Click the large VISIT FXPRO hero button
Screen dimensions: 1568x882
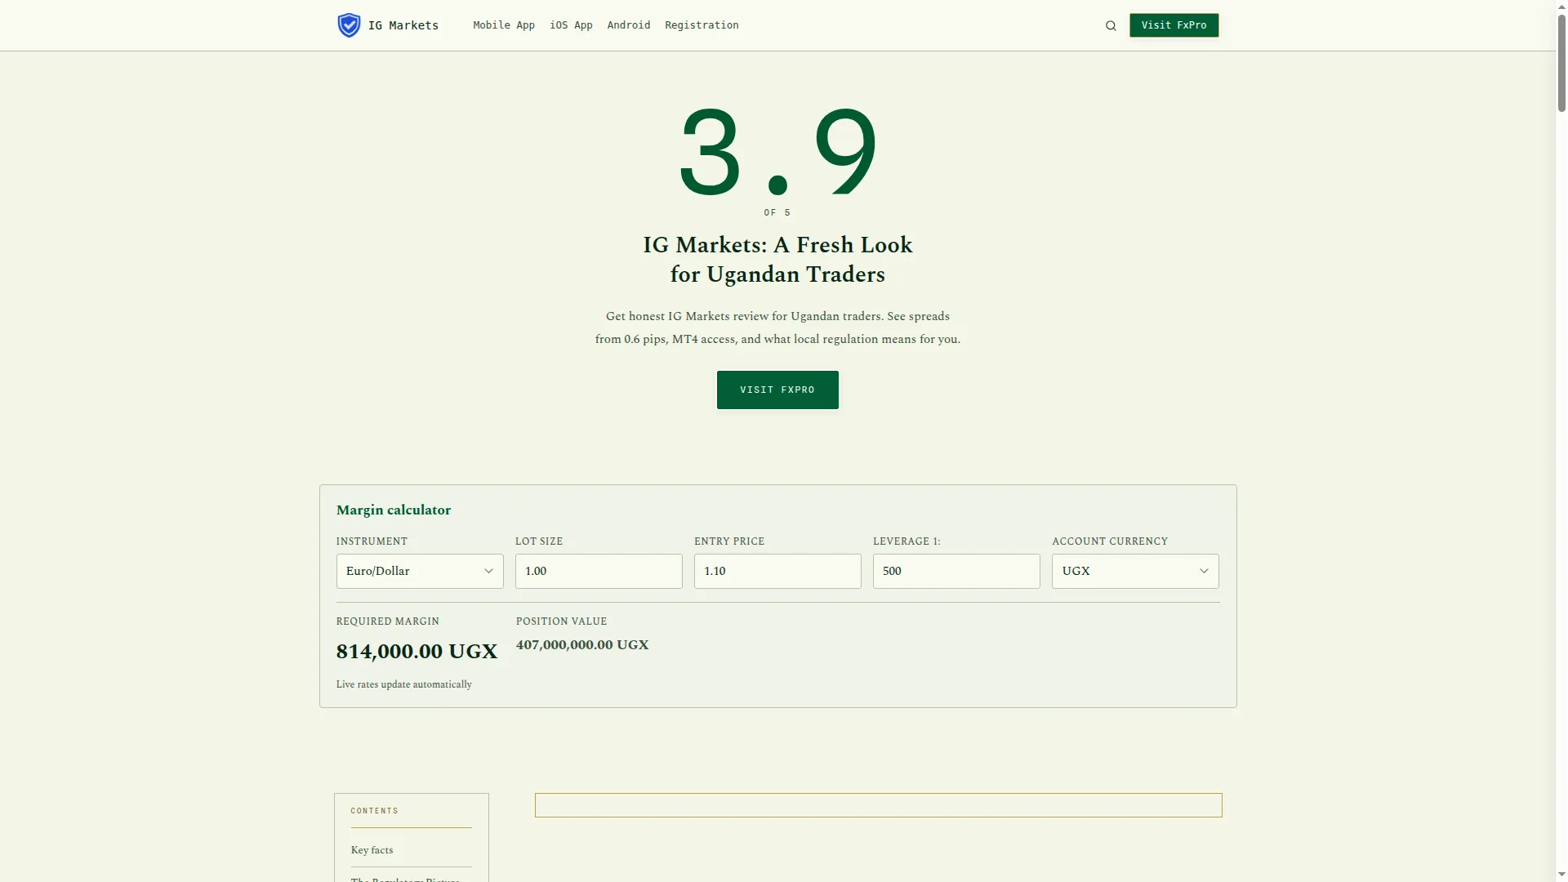pos(777,390)
